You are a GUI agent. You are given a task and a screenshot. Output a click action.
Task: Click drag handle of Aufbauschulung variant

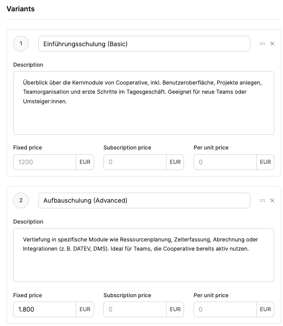(262, 200)
